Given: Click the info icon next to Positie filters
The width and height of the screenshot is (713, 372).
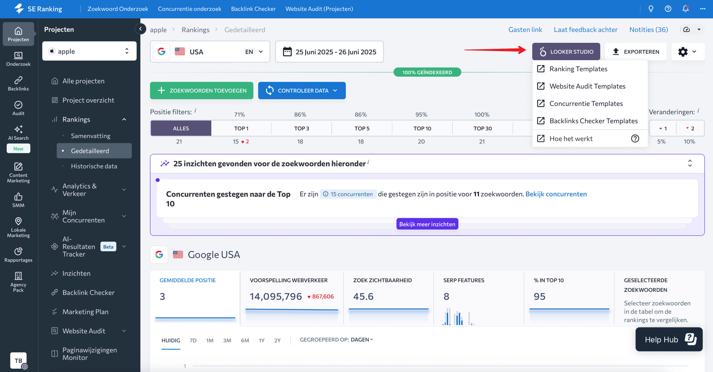Looking at the screenshot, I should 195,110.
